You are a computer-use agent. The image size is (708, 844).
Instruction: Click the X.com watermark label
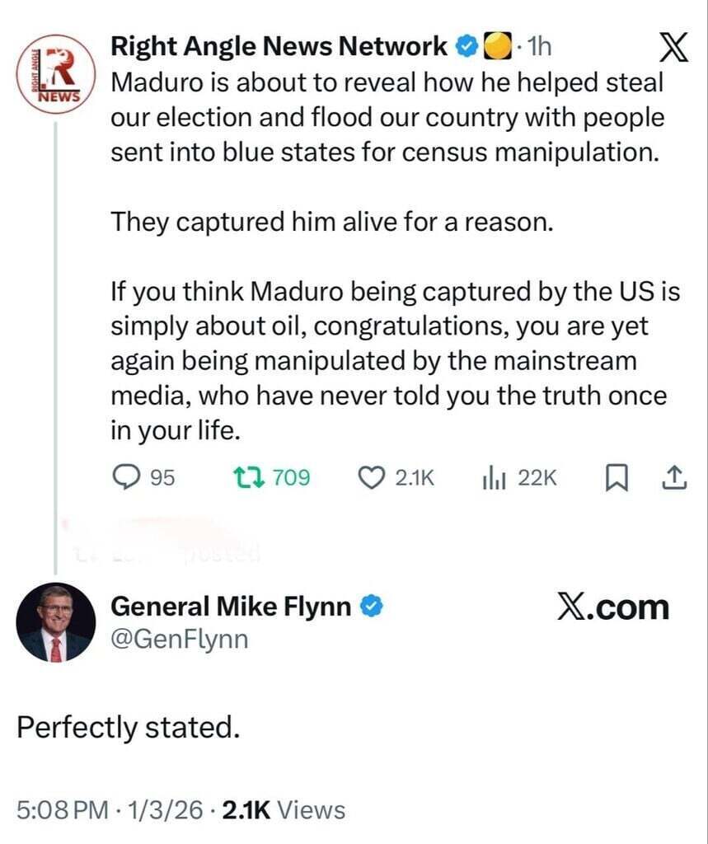[612, 608]
